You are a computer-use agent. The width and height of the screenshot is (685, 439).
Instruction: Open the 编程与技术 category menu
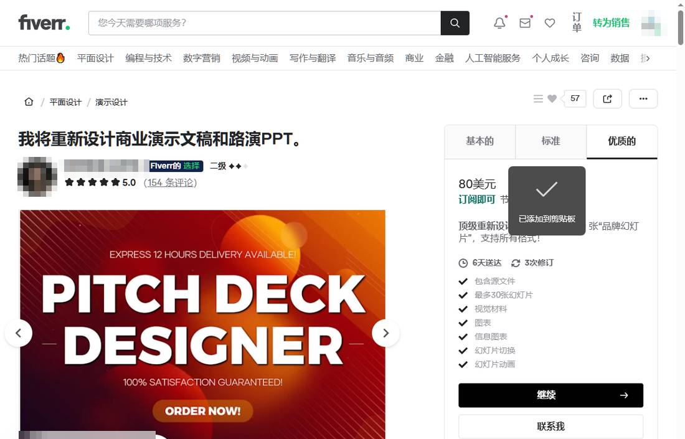149,58
